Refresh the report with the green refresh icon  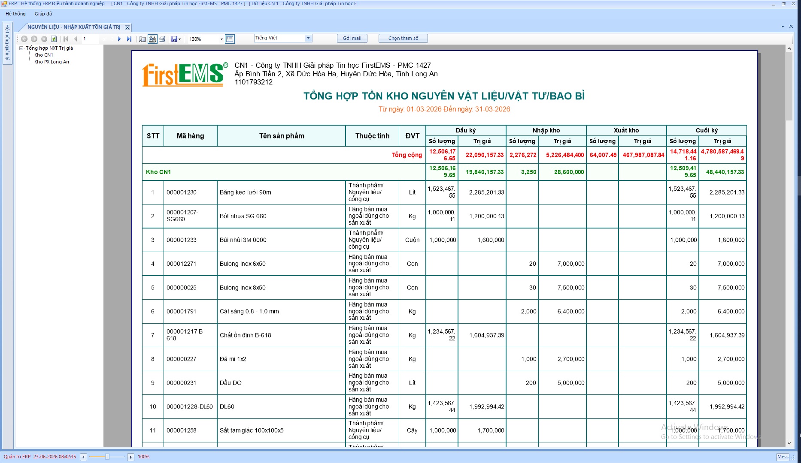[x=54, y=39]
